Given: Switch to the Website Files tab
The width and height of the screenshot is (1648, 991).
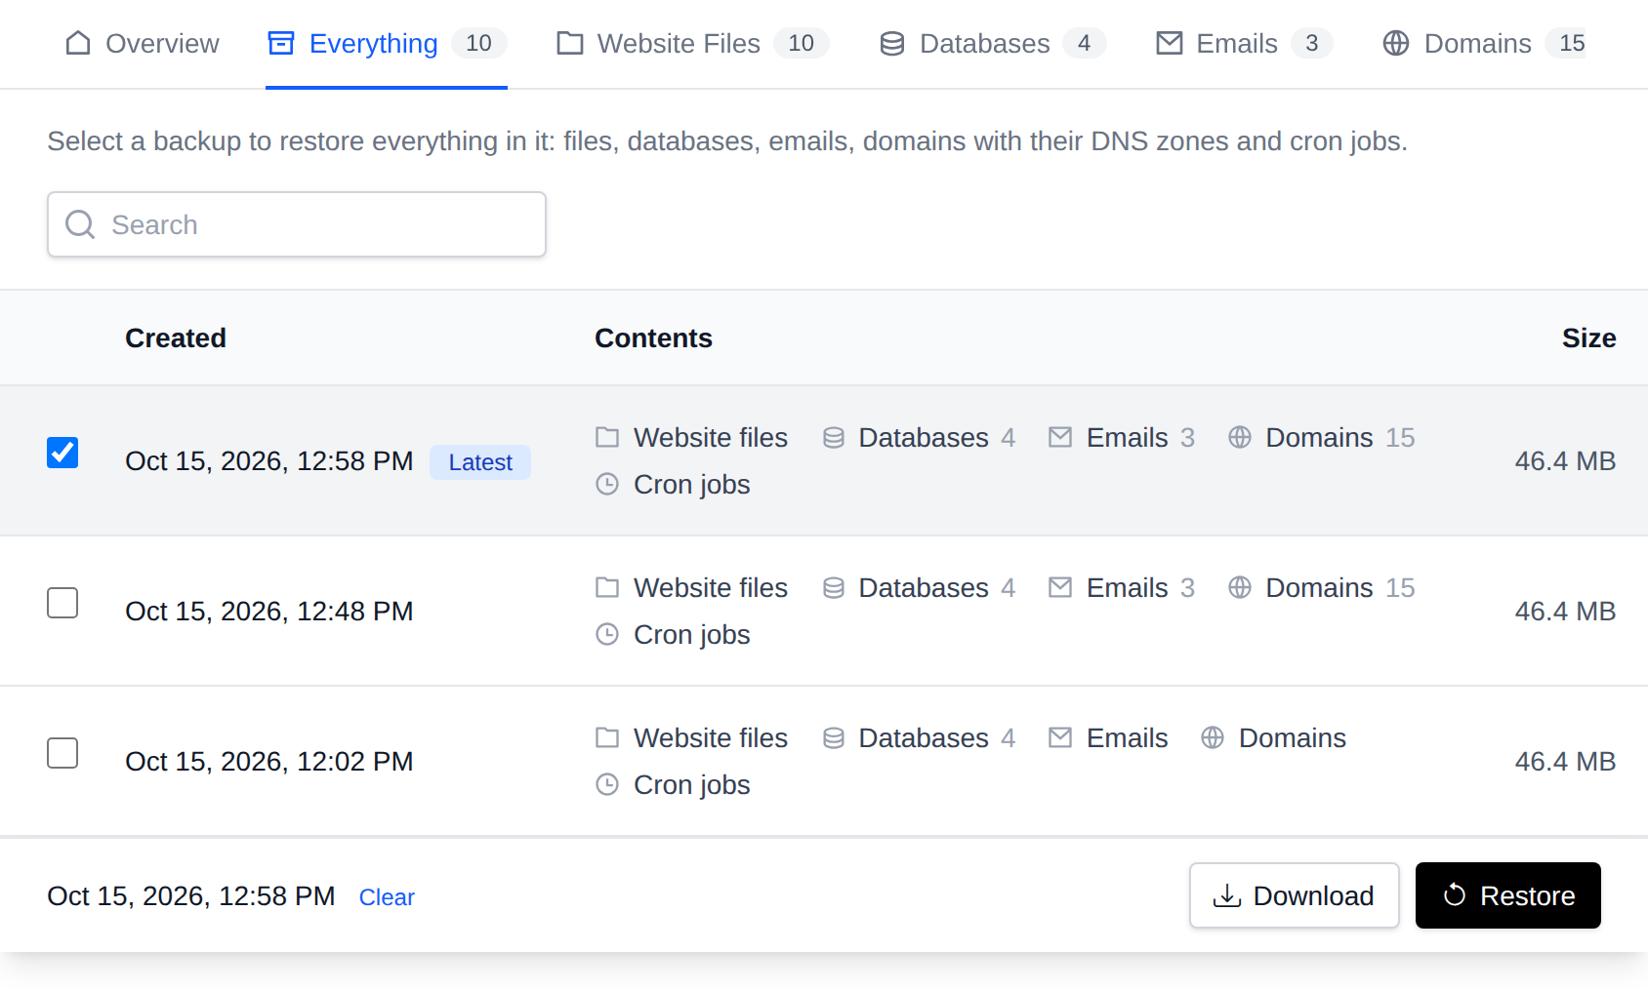Looking at the screenshot, I should tap(692, 44).
